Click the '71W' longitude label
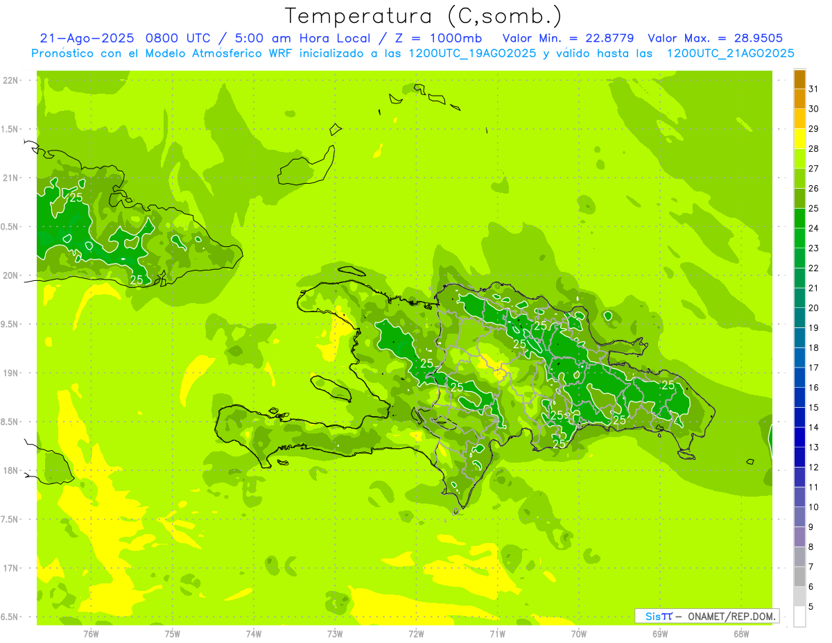The width and height of the screenshot is (832, 643). click(x=497, y=634)
